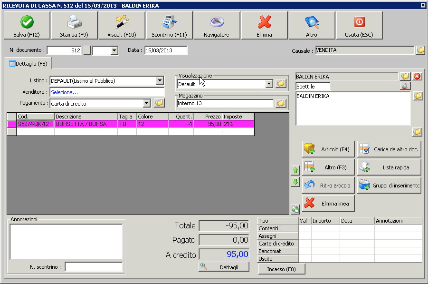Select row marker of magenta line
This screenshot has width=428, height=284.
pos(12,124)
